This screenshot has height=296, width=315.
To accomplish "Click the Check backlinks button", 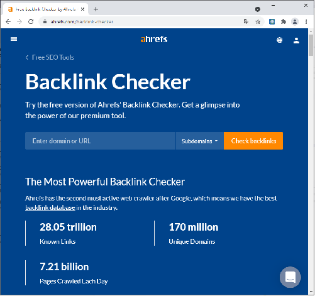I will pos(253,141).
